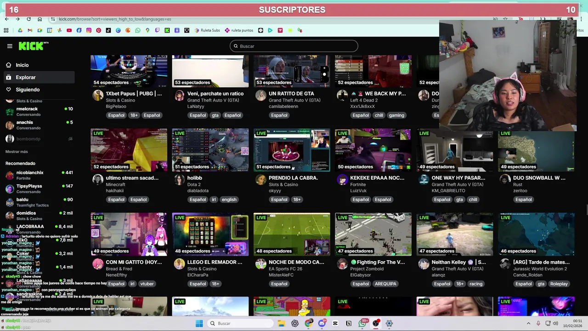The width and height of the screenshot is (588, 331).
Task: Click racing tag under alanqz
Action: tap(476, 284)
